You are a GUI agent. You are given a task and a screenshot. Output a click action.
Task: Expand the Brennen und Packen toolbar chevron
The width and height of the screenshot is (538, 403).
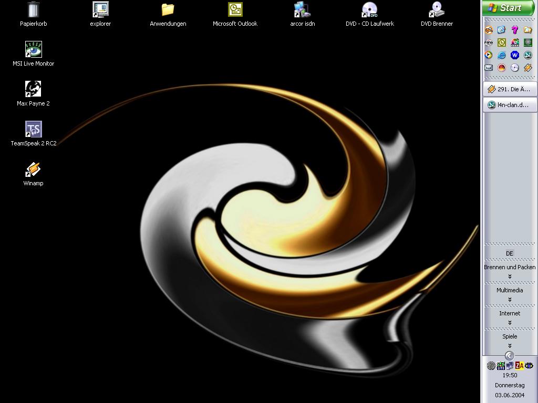(510, 277)
